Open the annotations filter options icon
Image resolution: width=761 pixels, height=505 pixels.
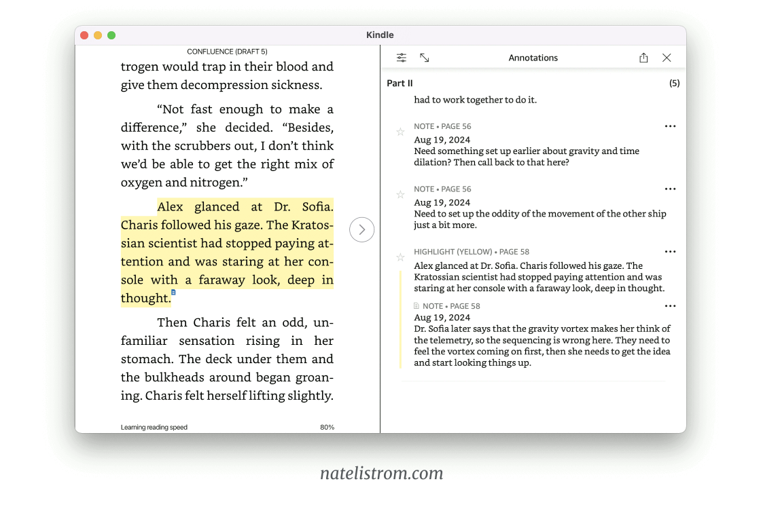402,58
